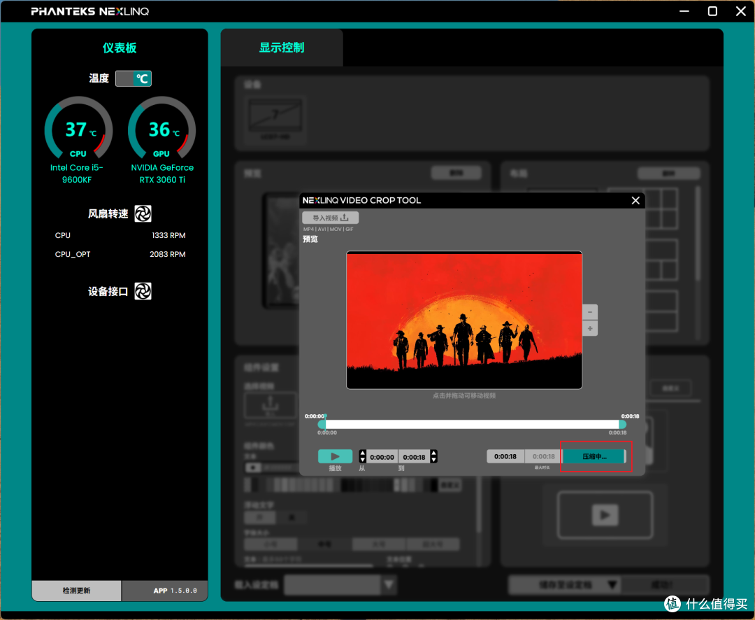Click the 压缩中... compressing button
The height and width of the screenshot is (620, 755).
click(595, 456)
